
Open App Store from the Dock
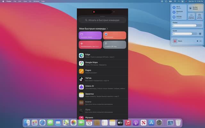coord(151,123)
